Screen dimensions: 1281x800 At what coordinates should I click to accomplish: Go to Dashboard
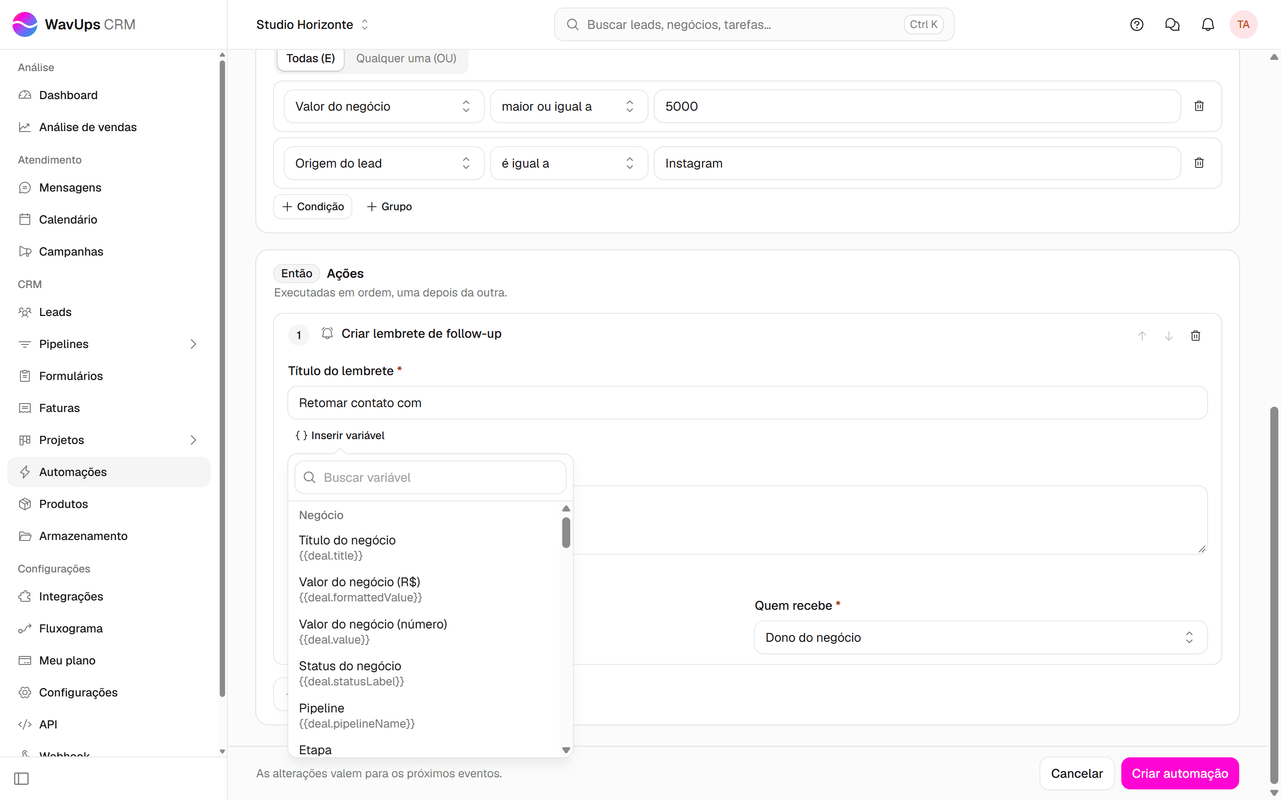pos(109,95)
